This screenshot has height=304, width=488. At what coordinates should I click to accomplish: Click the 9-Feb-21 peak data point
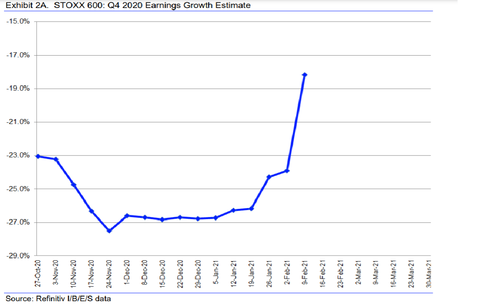[304, 75]
